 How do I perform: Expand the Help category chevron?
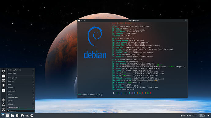click(x=33, y=85)
